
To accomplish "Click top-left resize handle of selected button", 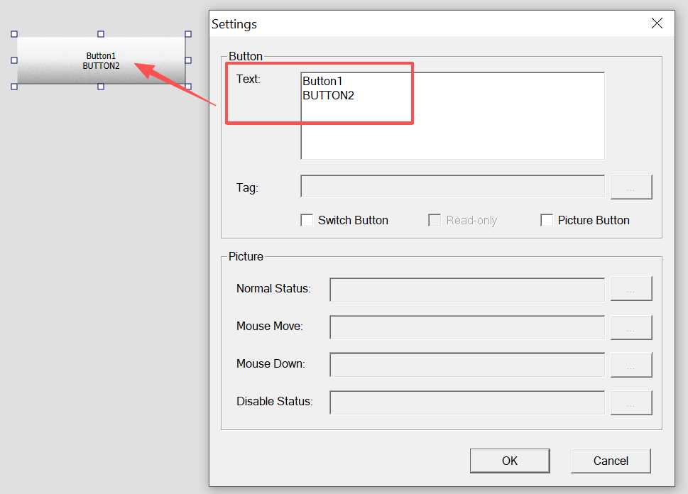I will point(14,34).
